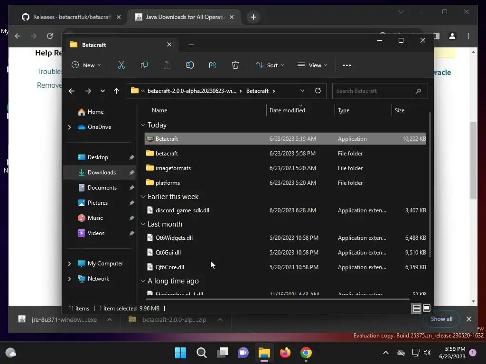Collapse the Earlier this week group

(143, 197)
